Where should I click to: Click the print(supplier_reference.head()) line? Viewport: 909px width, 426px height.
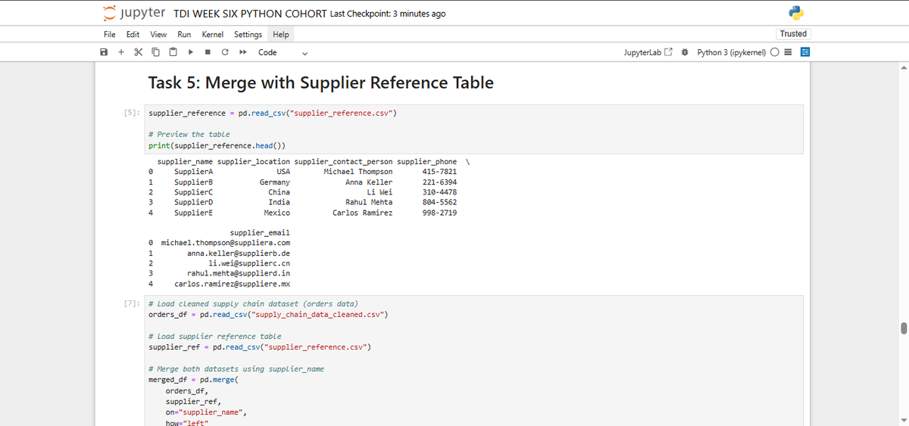pyautogui.click(x=216, y=145)
